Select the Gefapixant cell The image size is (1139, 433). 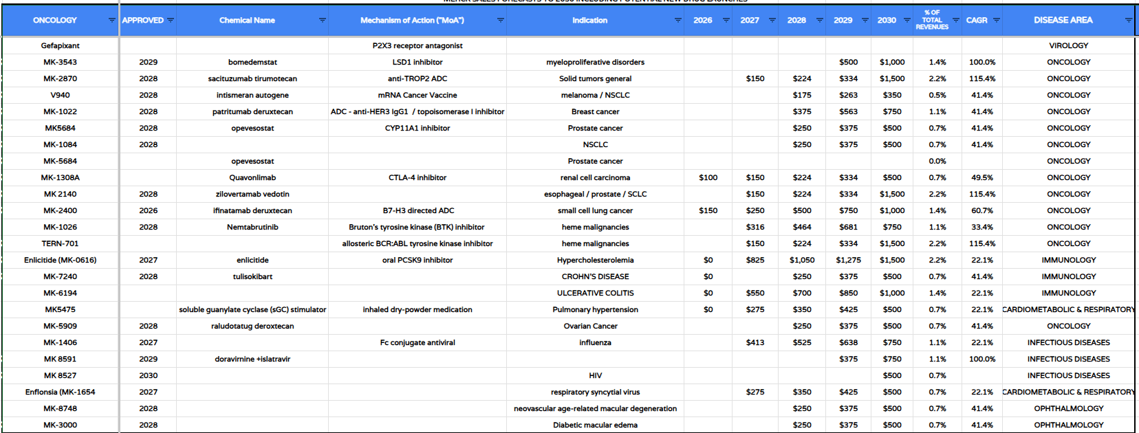point(61,45)
